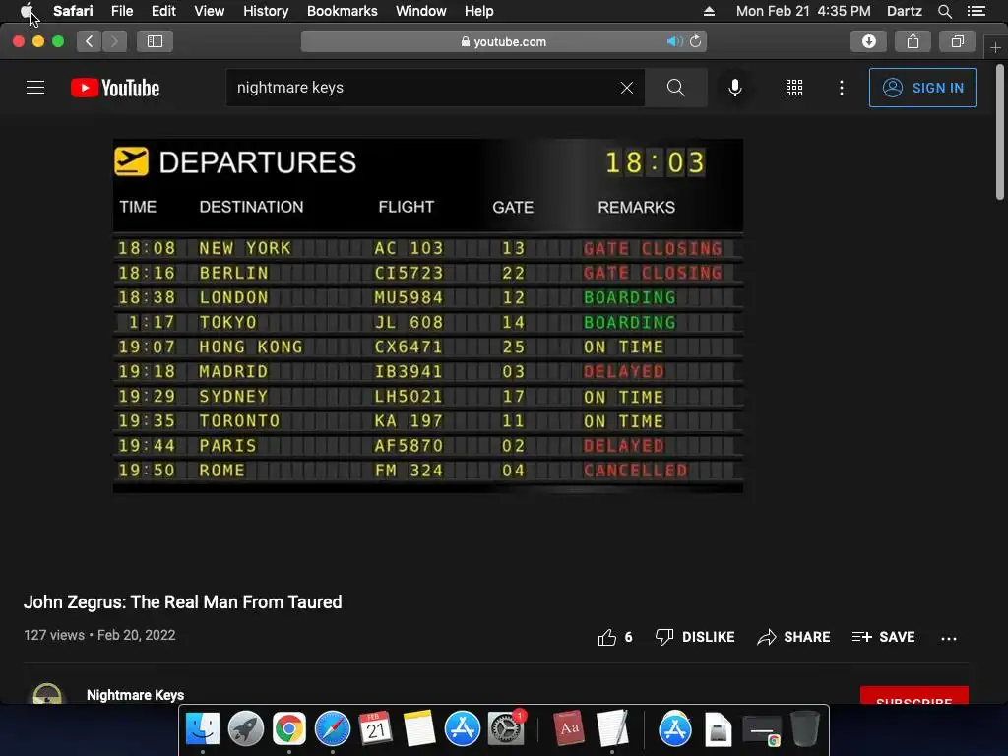Reload the page
Screen dimensions: 1008x756
coord(696,41)
